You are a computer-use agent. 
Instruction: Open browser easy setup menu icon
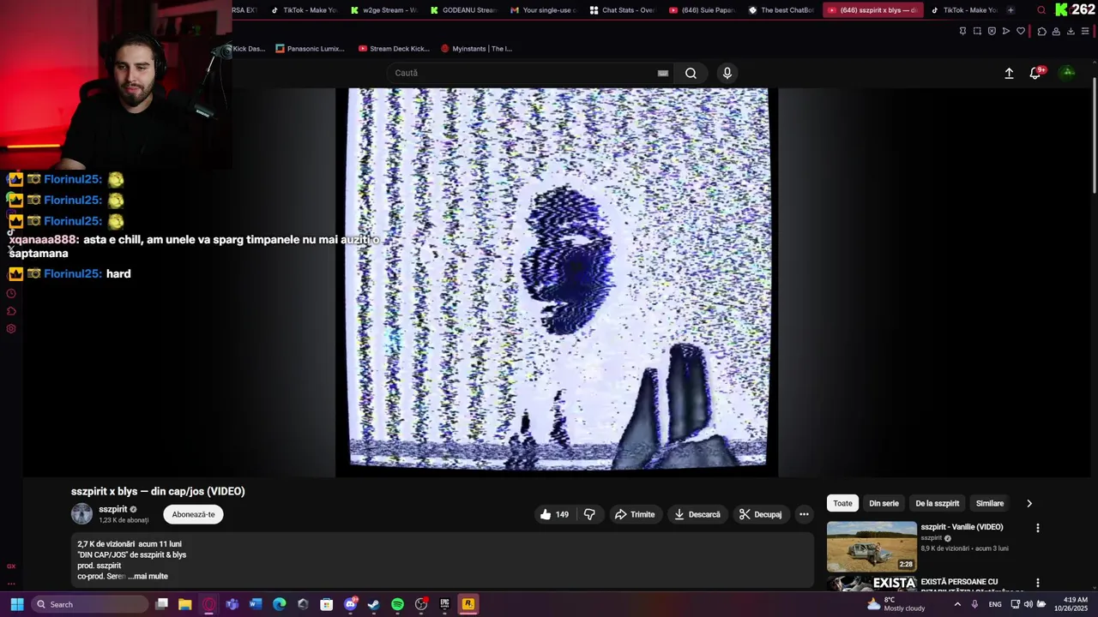click(x=1085, y=32)
